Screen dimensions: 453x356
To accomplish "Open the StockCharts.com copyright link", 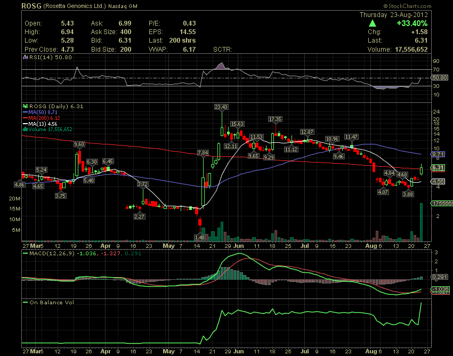I will tap(407, 6).
